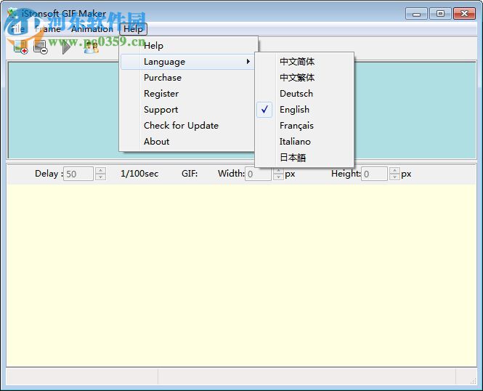Click the Delay value field
The width and height of the screenshot is (483, 391).
tap(78, 174)
